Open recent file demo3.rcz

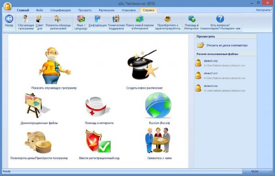(211, 86)
